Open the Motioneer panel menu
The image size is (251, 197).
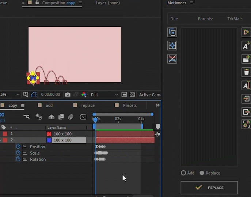click(x=191, y=3)
